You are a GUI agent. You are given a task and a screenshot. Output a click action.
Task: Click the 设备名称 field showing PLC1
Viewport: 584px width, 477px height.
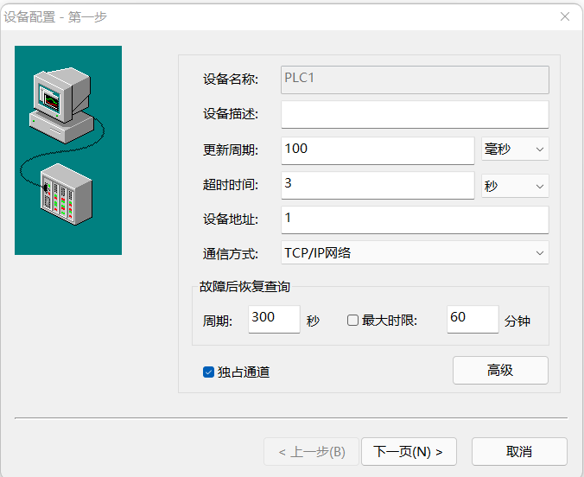coord(415,79)
